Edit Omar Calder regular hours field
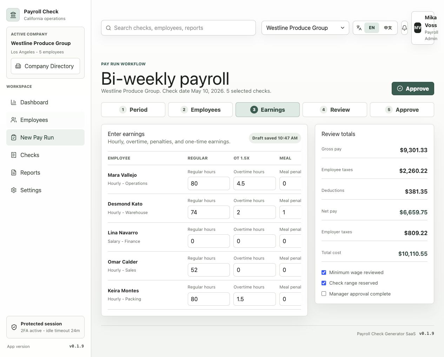Screen dimensions: 444x357 coord(208,270)
